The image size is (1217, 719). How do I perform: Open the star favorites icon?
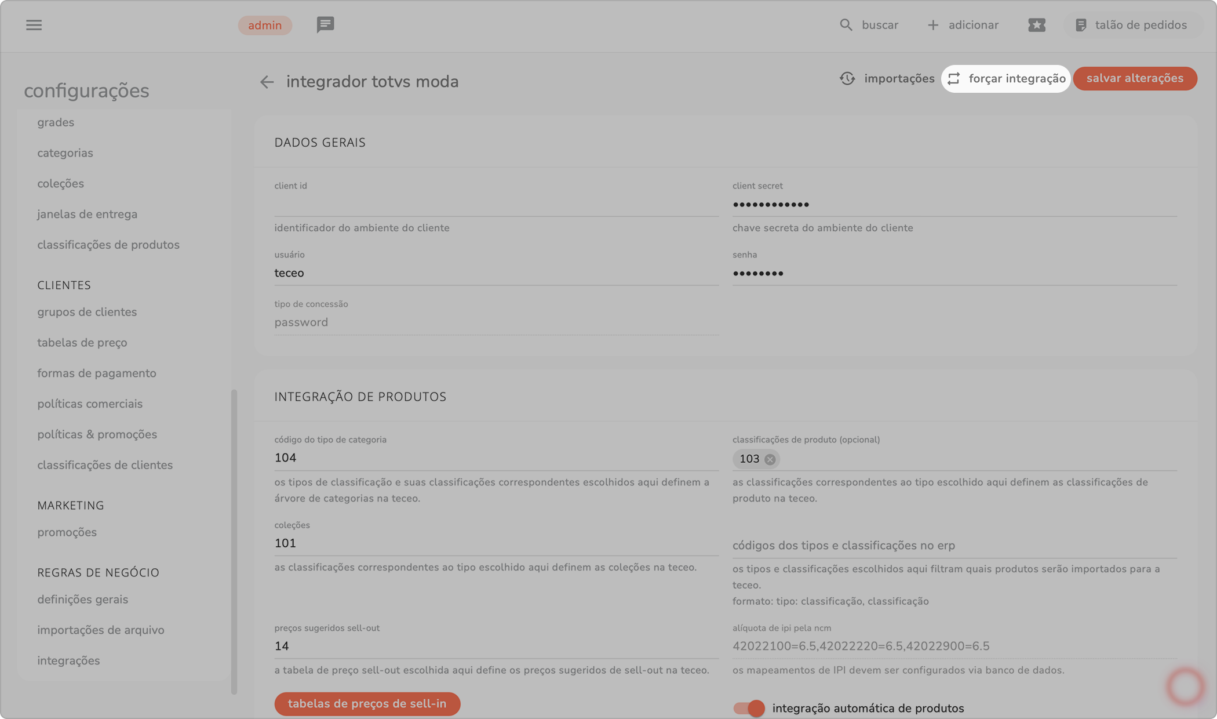tap(1037, 25)
